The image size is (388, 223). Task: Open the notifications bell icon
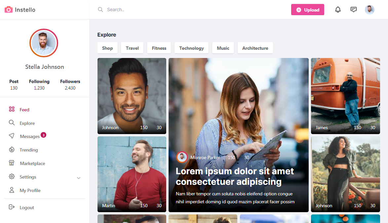[x=338, y=10]
